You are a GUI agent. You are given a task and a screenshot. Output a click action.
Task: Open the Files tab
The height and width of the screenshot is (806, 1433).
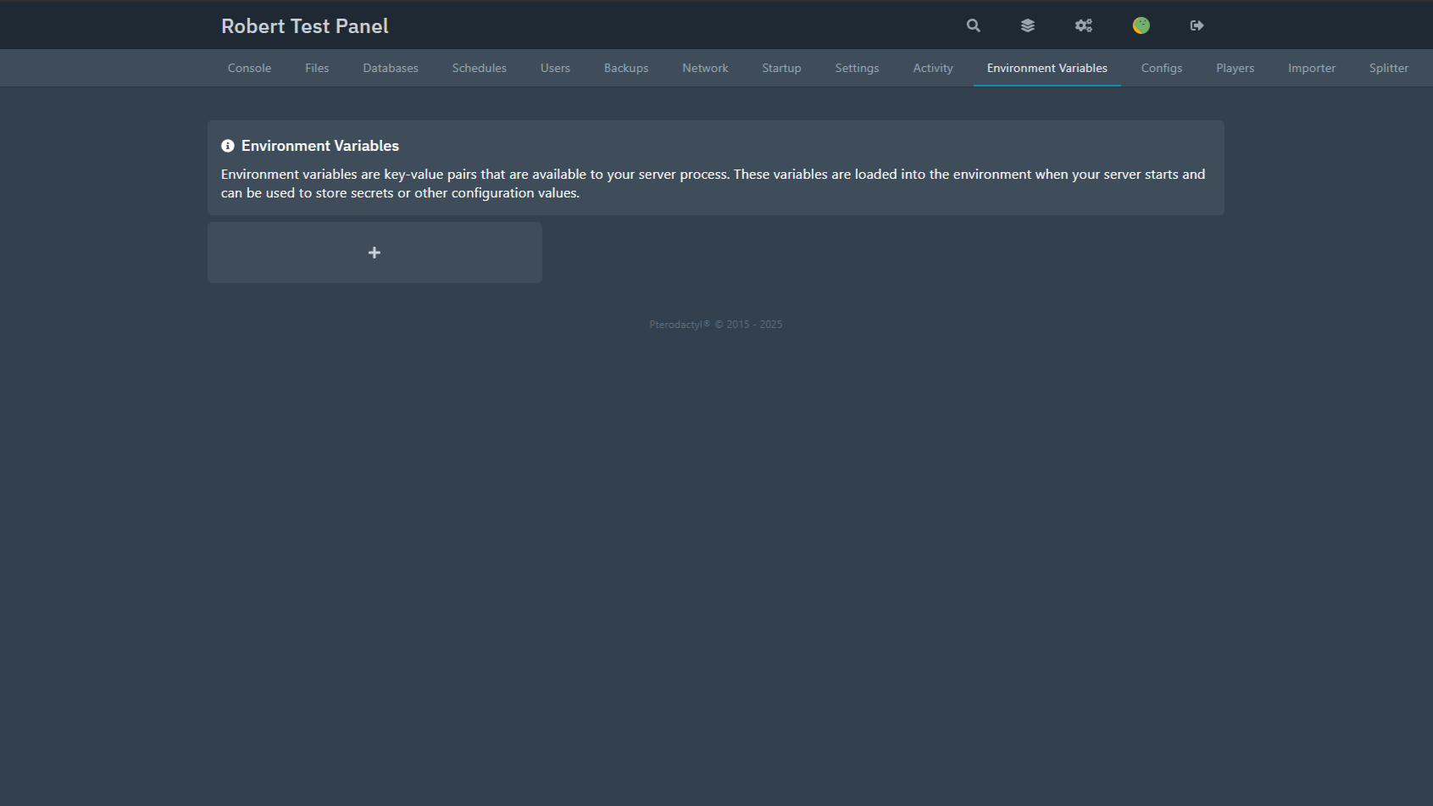click(317, 68)
